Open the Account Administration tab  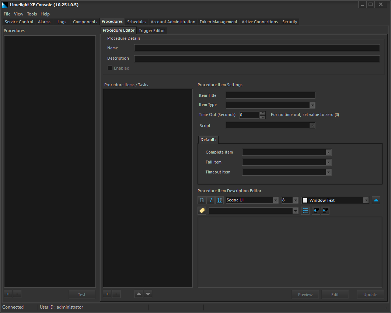click(173, 22)
